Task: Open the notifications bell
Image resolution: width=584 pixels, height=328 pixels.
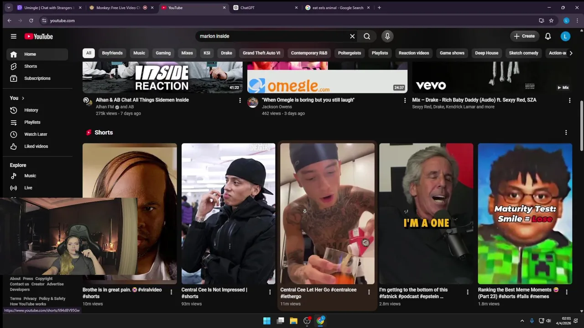Action: pyautogui.click(x=548, y=36)
